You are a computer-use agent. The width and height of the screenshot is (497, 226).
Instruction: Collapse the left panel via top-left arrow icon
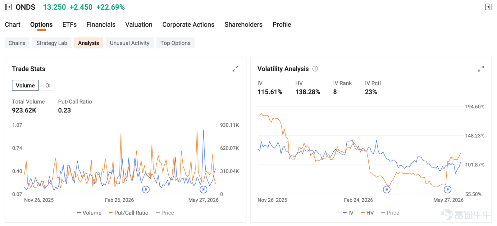[x=8, y=7]
